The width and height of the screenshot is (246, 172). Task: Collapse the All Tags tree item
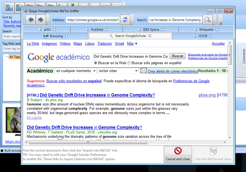click(7, 57)
